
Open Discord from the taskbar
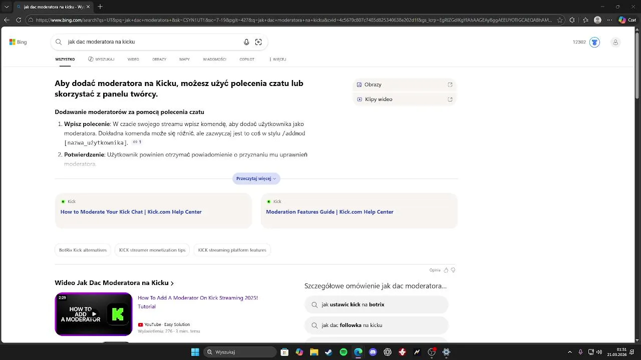[373, 352]
